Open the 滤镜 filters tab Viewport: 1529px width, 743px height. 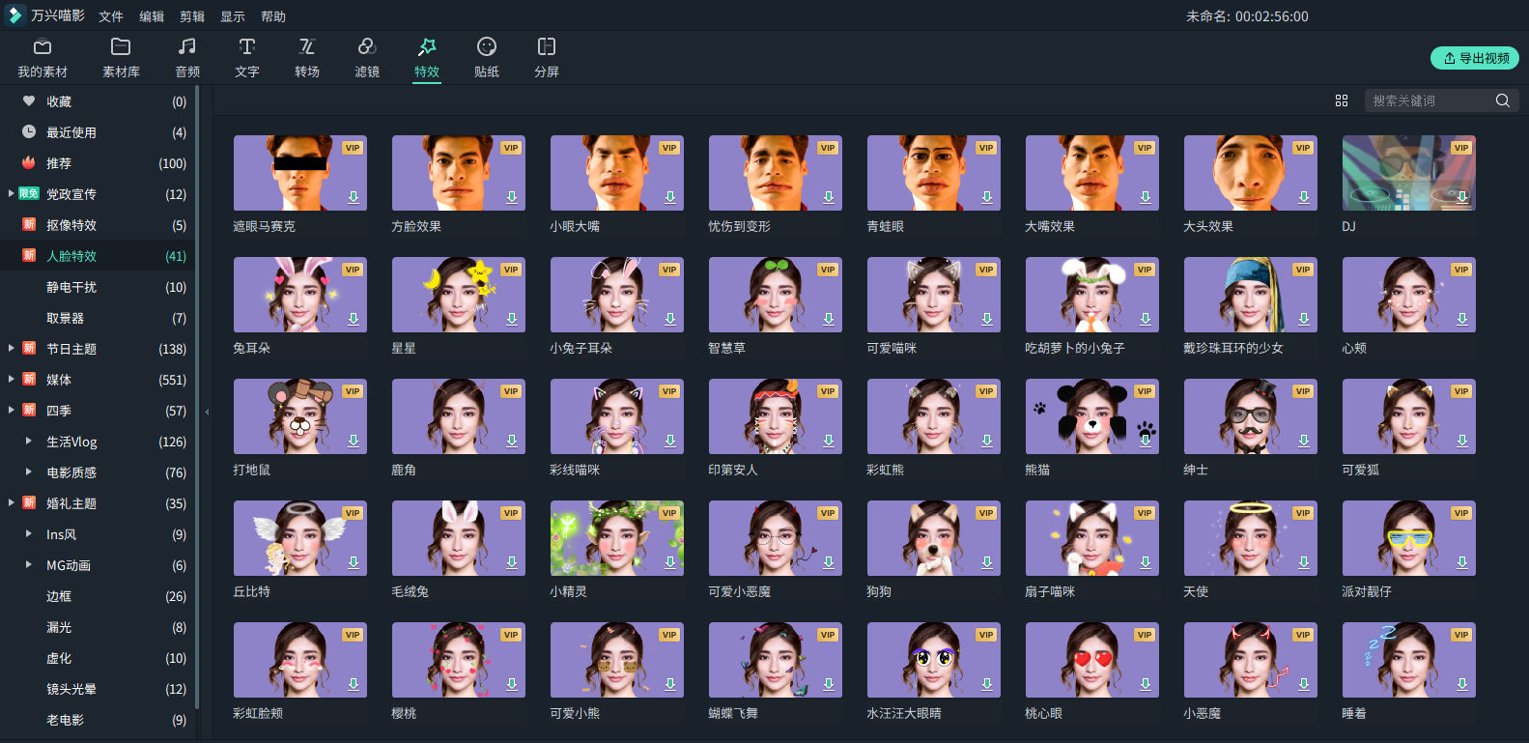click(x=367, y=58)
